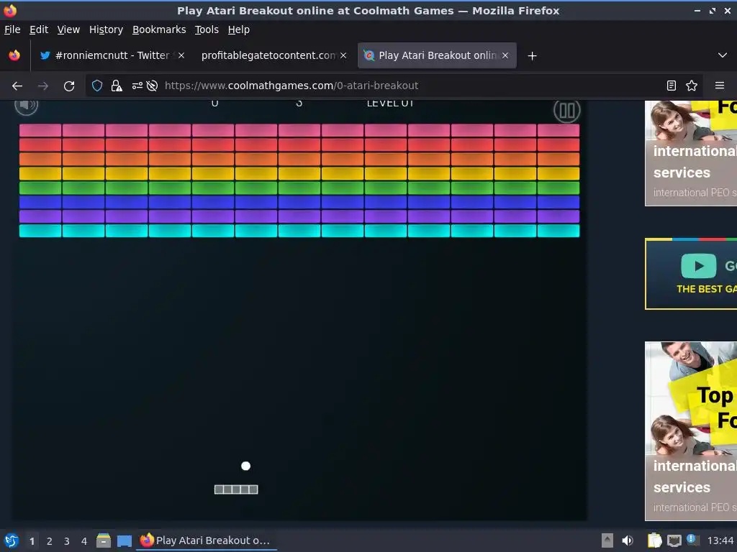Go back to the previous page
This screenshot has height=552, width=737.
pos(17,86)
